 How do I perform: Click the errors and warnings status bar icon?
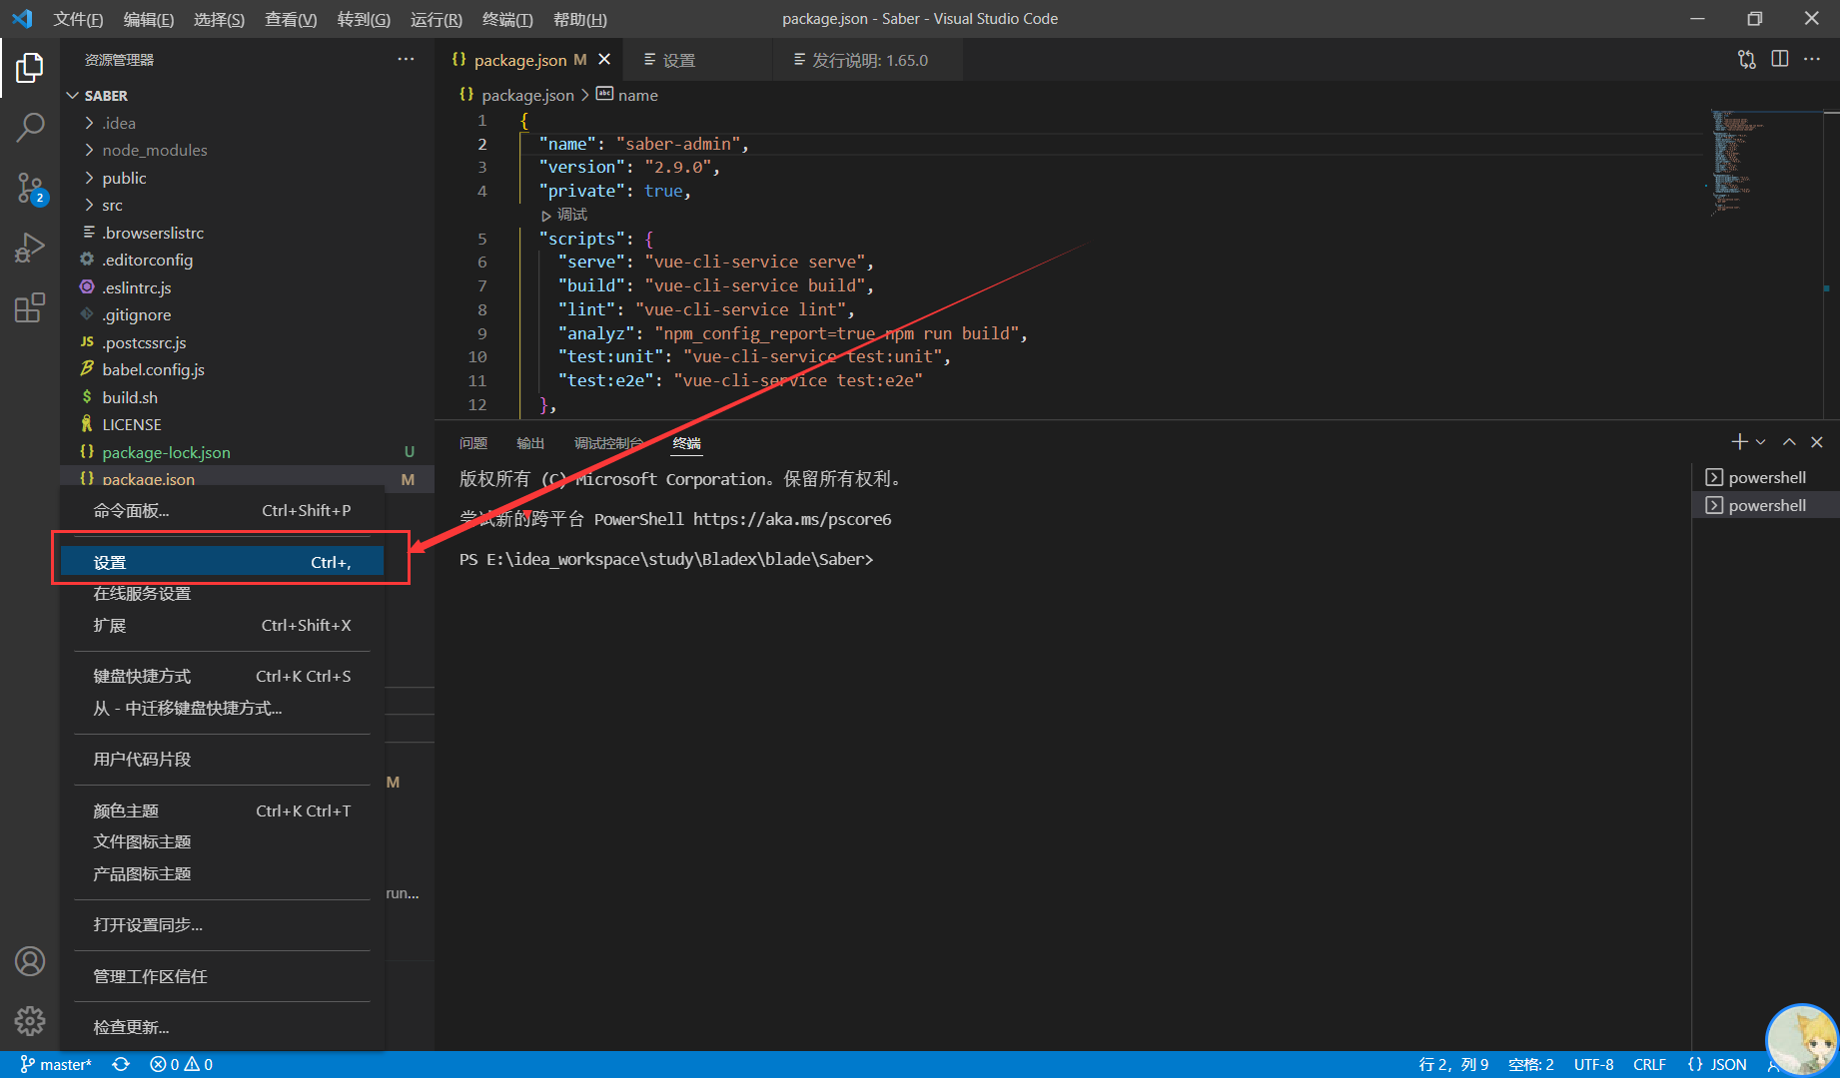(180, 1064)
